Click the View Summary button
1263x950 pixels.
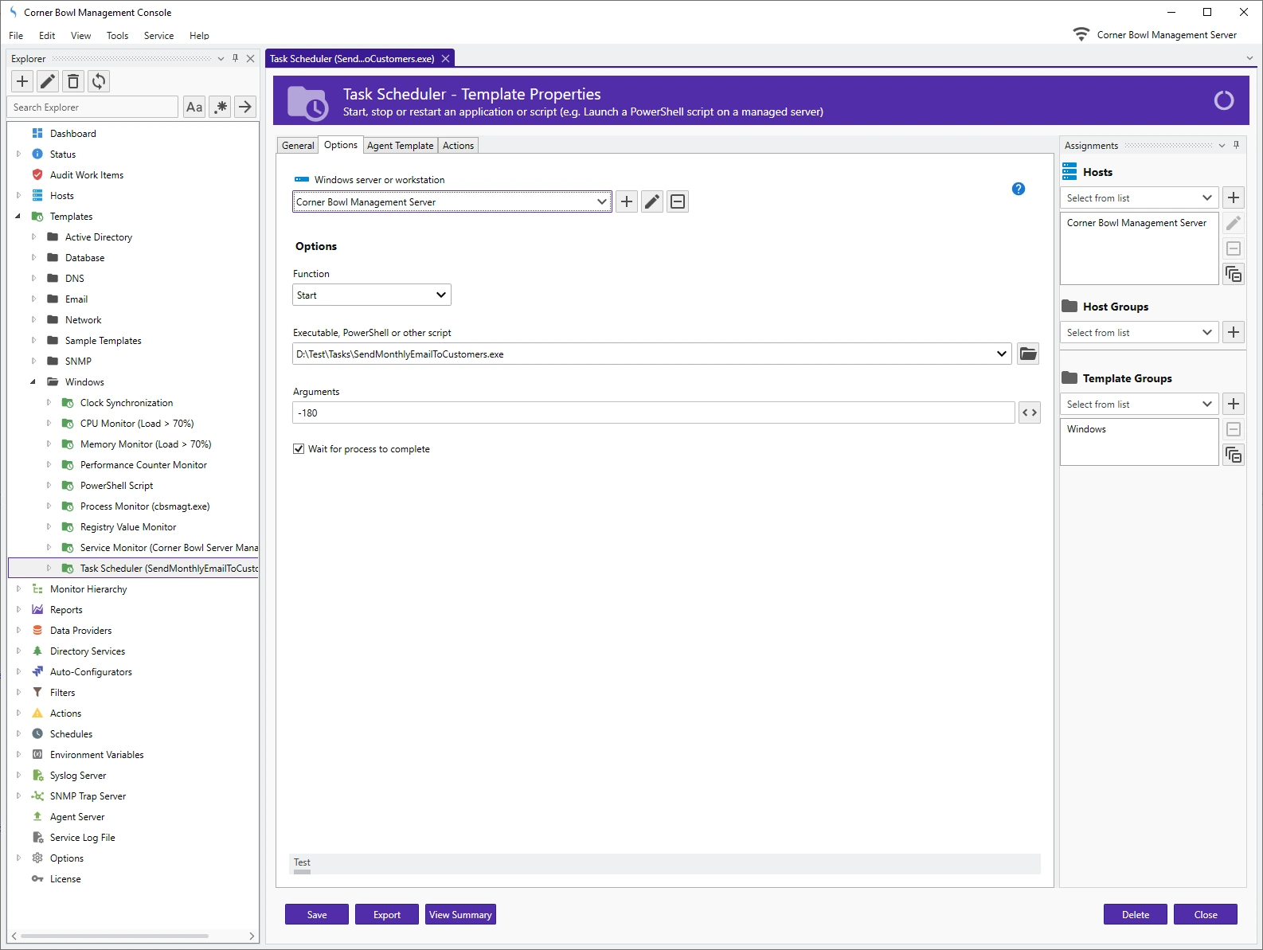coord(460,915)
